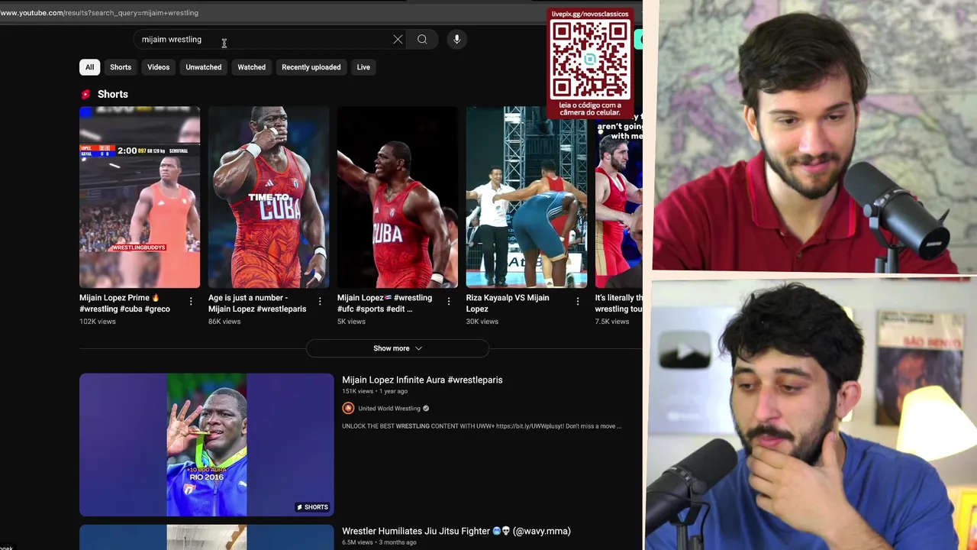Open 'Mijain Lopez Prime' short thumbnail

(x=140, y=197)
